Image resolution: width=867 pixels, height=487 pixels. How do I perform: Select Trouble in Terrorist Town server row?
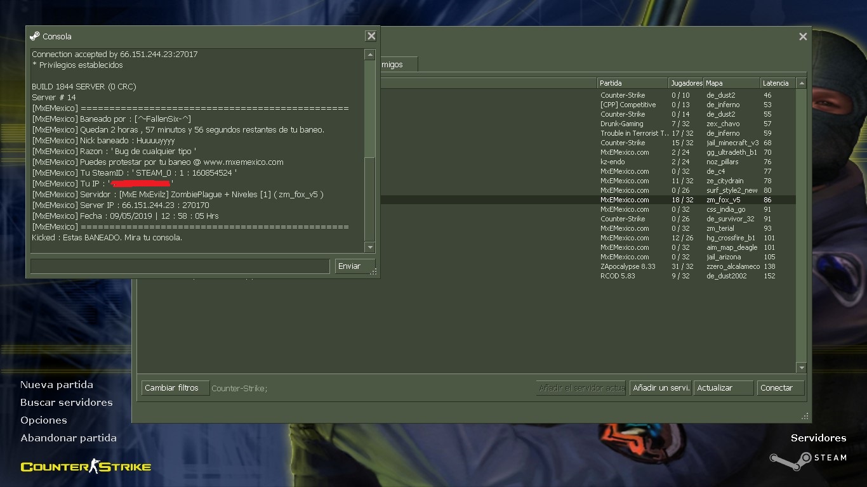(587, 133)
